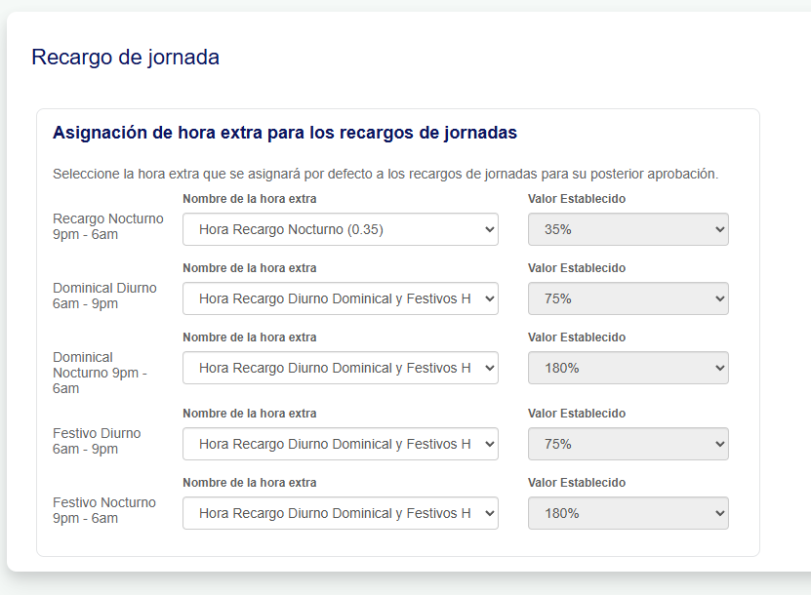Viewport: 811px width, 595px height.
Task: Click the Recargo de jornada heading
Action: (125, 58)
